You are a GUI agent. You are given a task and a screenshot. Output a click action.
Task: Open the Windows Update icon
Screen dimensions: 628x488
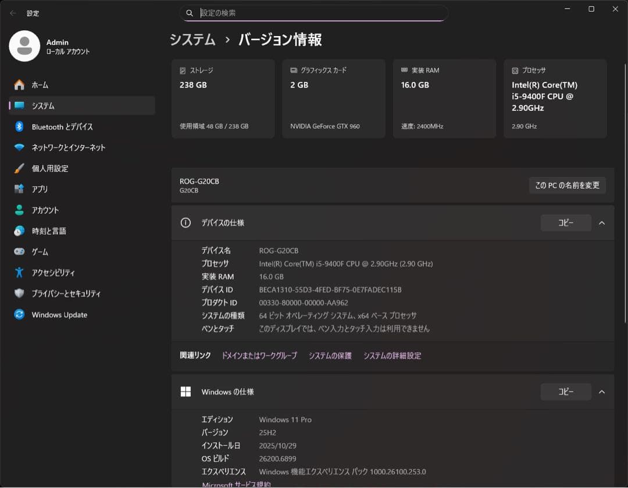(x=20, y=315)
